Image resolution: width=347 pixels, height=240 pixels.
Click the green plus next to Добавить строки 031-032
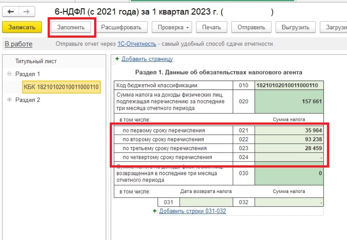click(x=155, y=211)
